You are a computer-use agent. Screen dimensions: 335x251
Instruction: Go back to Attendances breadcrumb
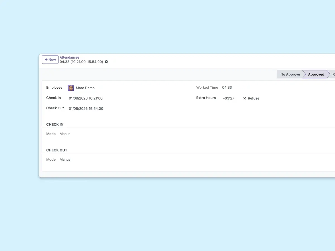[70, 57]
